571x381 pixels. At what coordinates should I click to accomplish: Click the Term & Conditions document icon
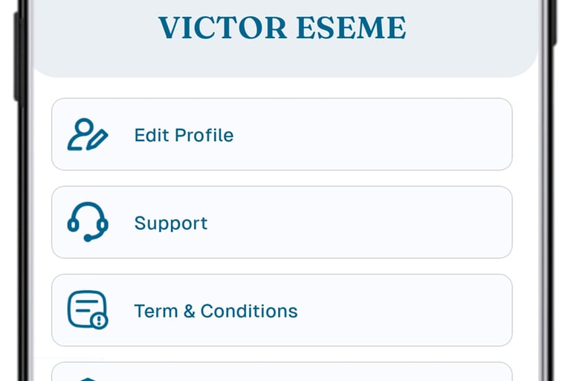click(87, 310)
